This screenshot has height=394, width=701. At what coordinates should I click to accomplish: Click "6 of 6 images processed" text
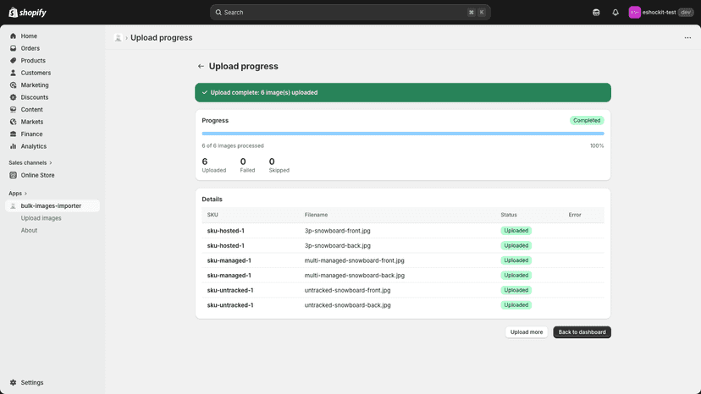pos(233,146)
